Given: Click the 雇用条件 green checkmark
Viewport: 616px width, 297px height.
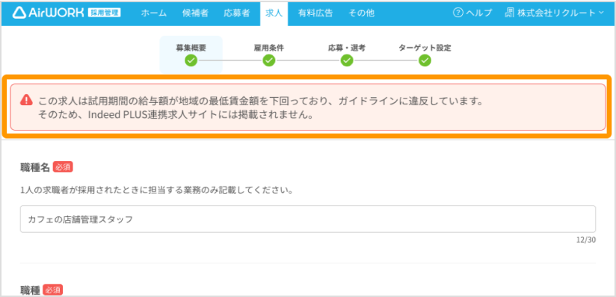Looking at the screenshot, I should (268, 60).
